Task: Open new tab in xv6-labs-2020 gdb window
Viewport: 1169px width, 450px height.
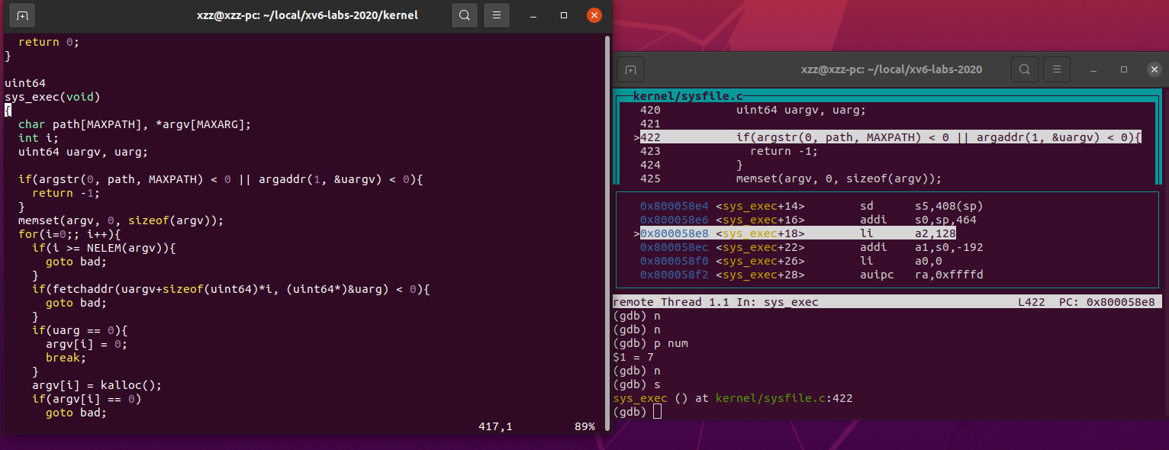Action: (630, 69)
